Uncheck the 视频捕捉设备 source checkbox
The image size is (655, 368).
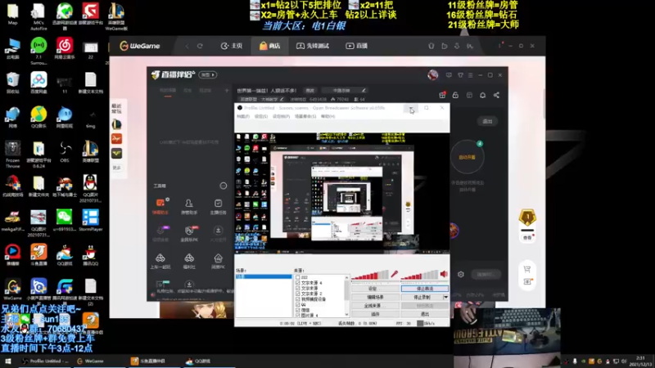coord(297,298)
